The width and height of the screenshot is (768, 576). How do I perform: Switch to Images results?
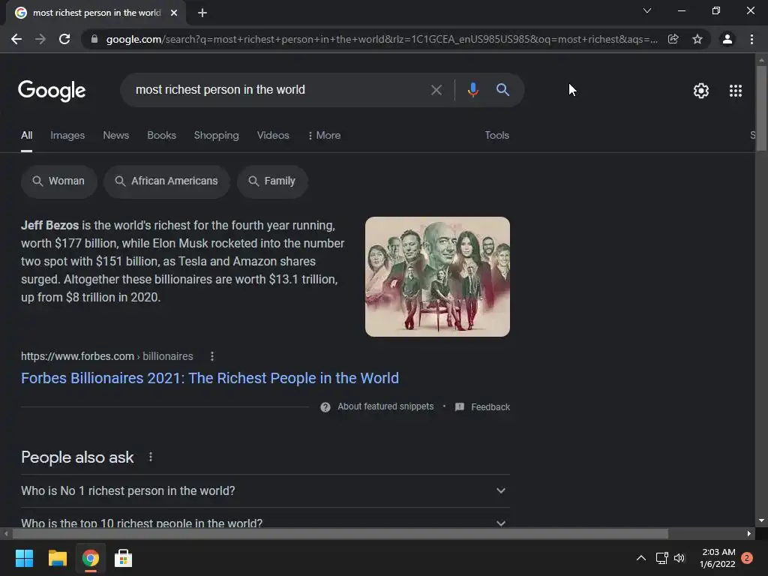click(67, 135)
